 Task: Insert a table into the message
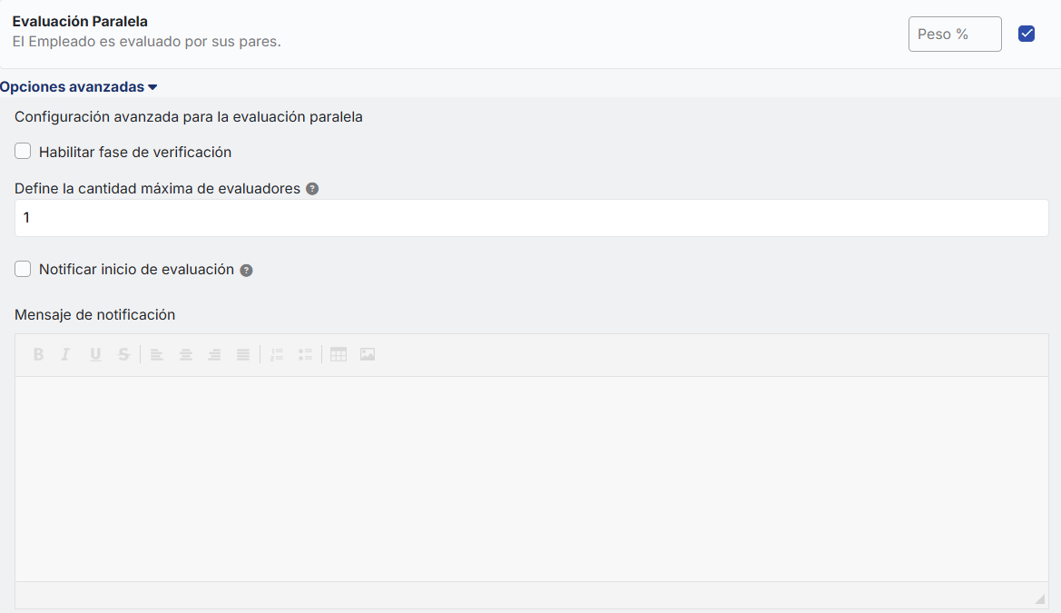tap(339, 355)
